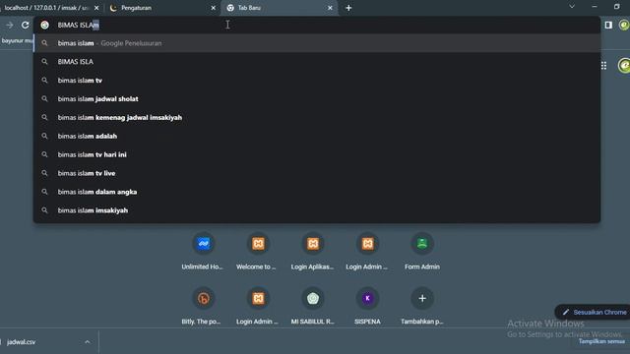
Task: Open the tab search dropdown arrow
Action: [572, 7]
